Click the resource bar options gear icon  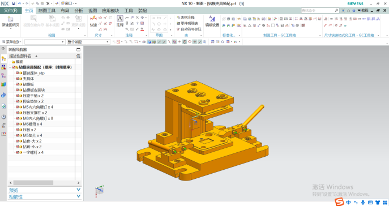3,49
